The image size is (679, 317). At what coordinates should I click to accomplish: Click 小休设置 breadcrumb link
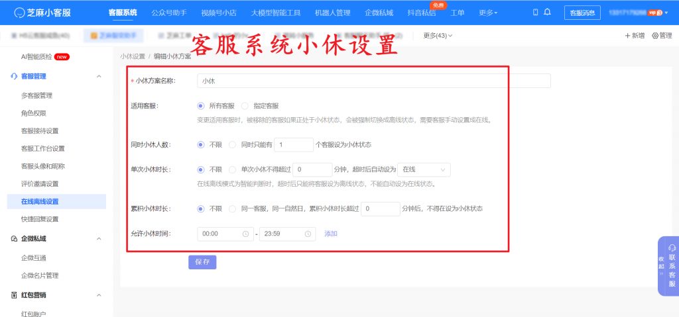133,57
